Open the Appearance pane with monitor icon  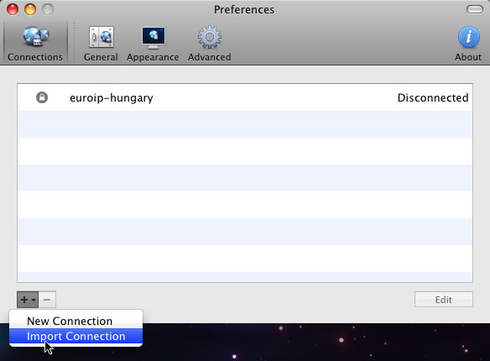point(153,44)
